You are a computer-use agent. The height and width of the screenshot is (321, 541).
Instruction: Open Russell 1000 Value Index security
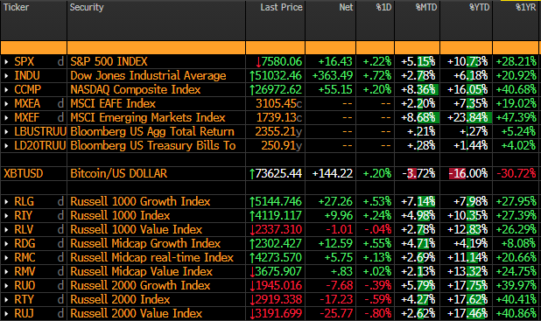136,230
